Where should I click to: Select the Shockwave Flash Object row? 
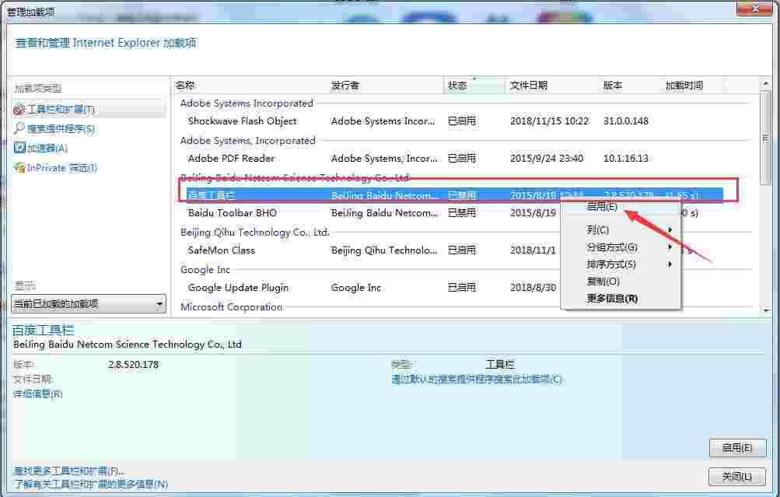[x=241, y=121]
